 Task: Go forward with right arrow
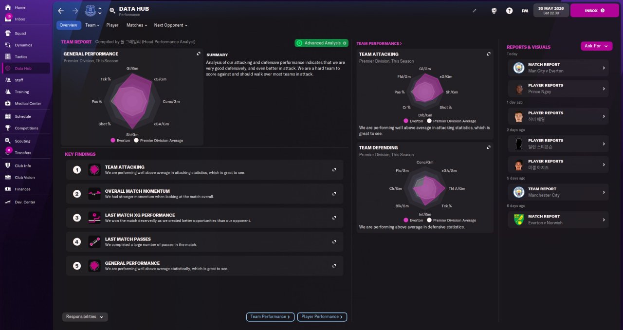point(75,10)
